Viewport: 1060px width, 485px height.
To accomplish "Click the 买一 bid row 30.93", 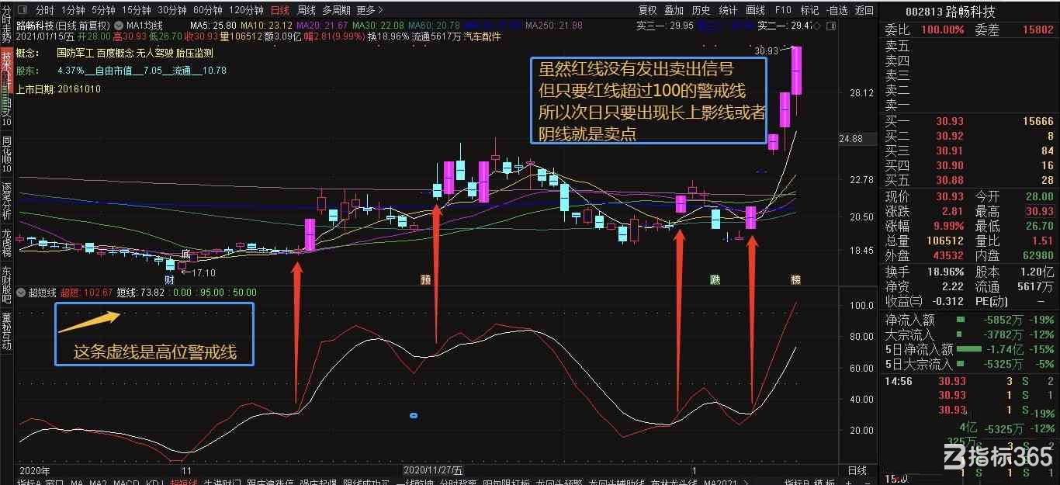I will [969, 121].
